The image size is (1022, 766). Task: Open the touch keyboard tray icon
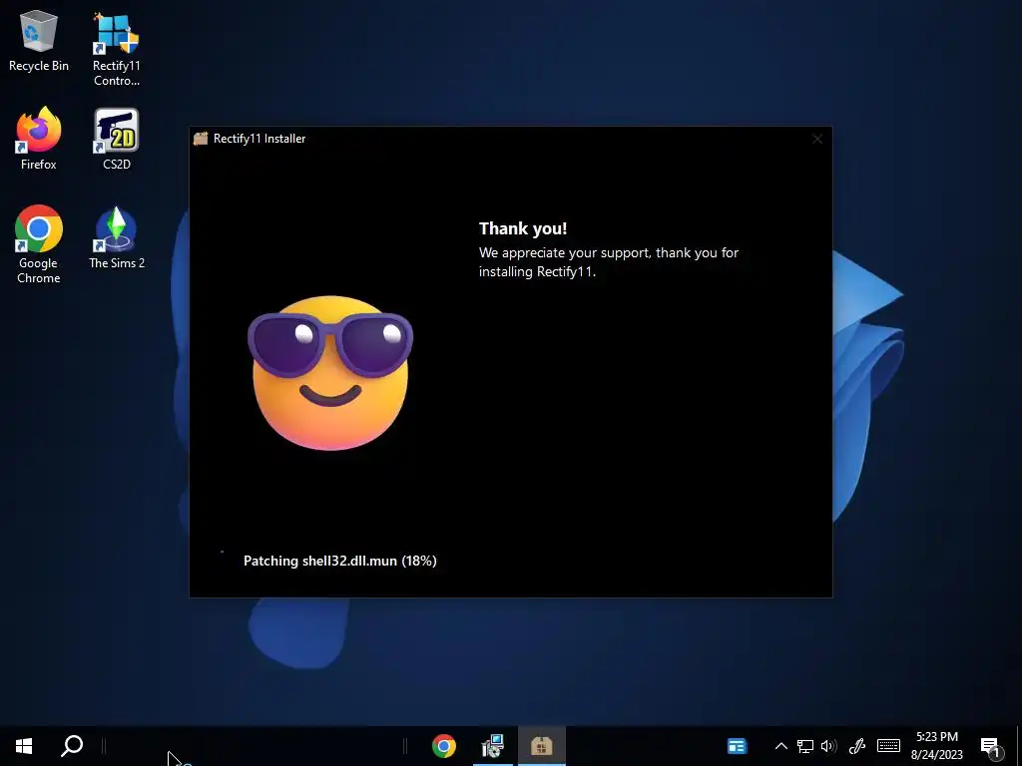888,746
